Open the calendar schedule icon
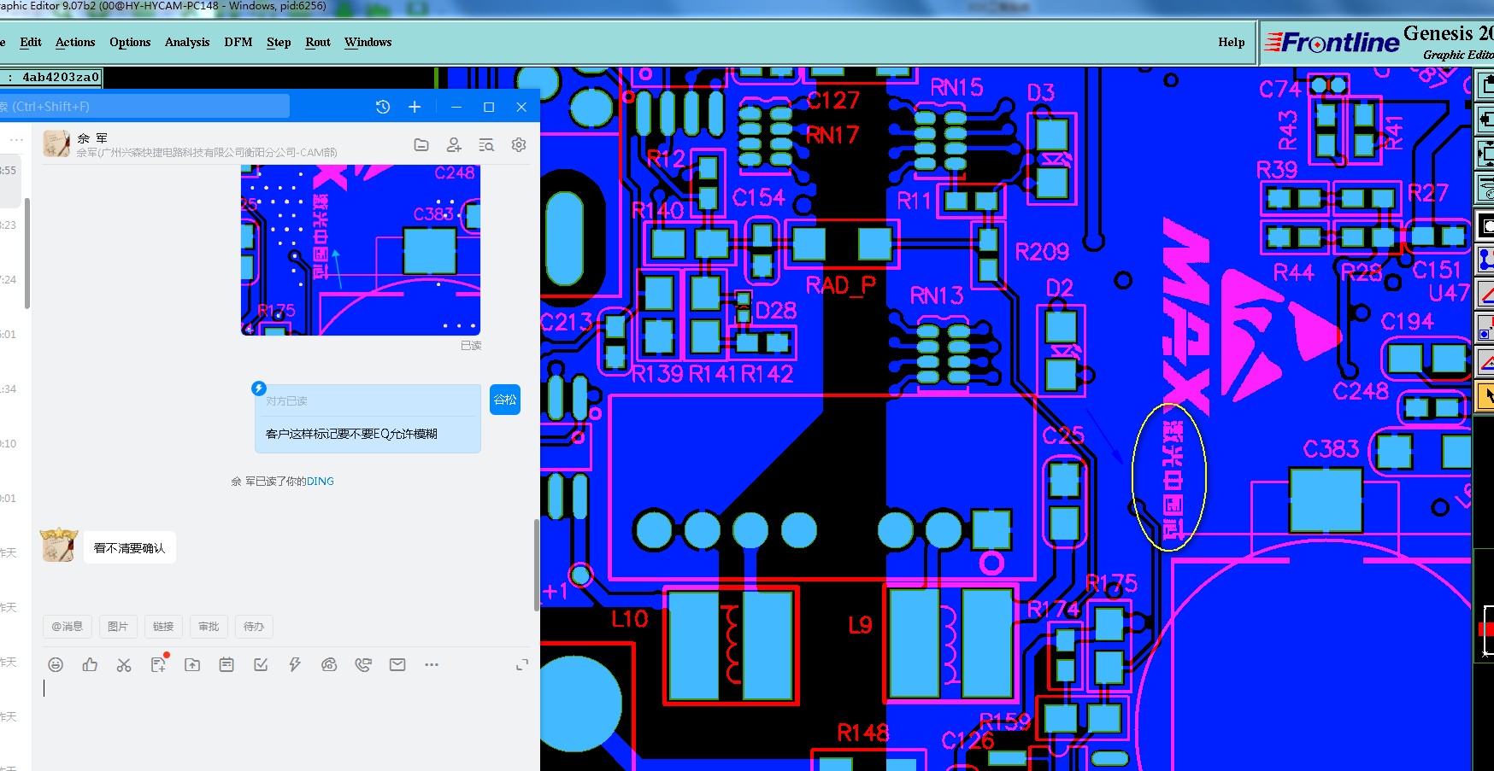 click(226, 664)
